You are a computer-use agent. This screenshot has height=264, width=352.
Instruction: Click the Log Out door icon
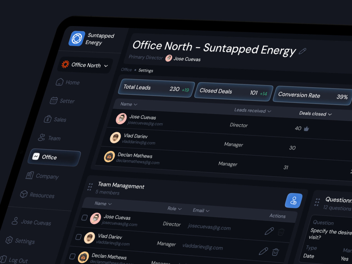point(3,259)
